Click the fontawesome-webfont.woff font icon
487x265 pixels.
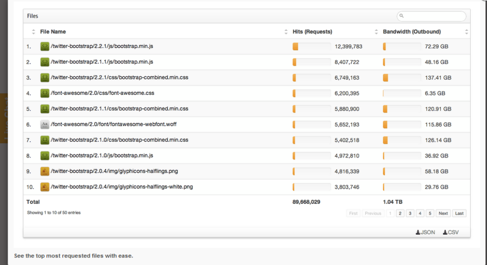tap(45, 125)
